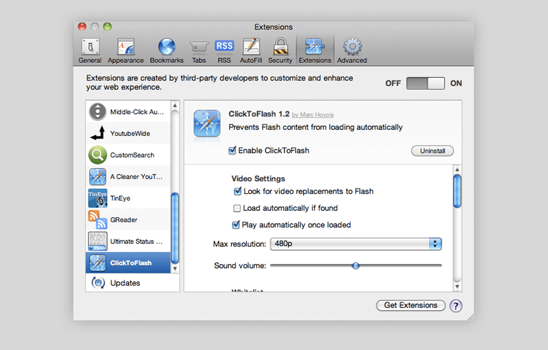548x350 pixels.
Task: Click the Video Settings heading
Action: 258,178
